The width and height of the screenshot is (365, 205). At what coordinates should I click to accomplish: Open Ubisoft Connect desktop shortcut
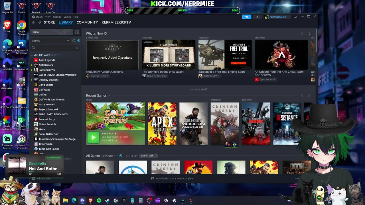click(x=21, y=142)
